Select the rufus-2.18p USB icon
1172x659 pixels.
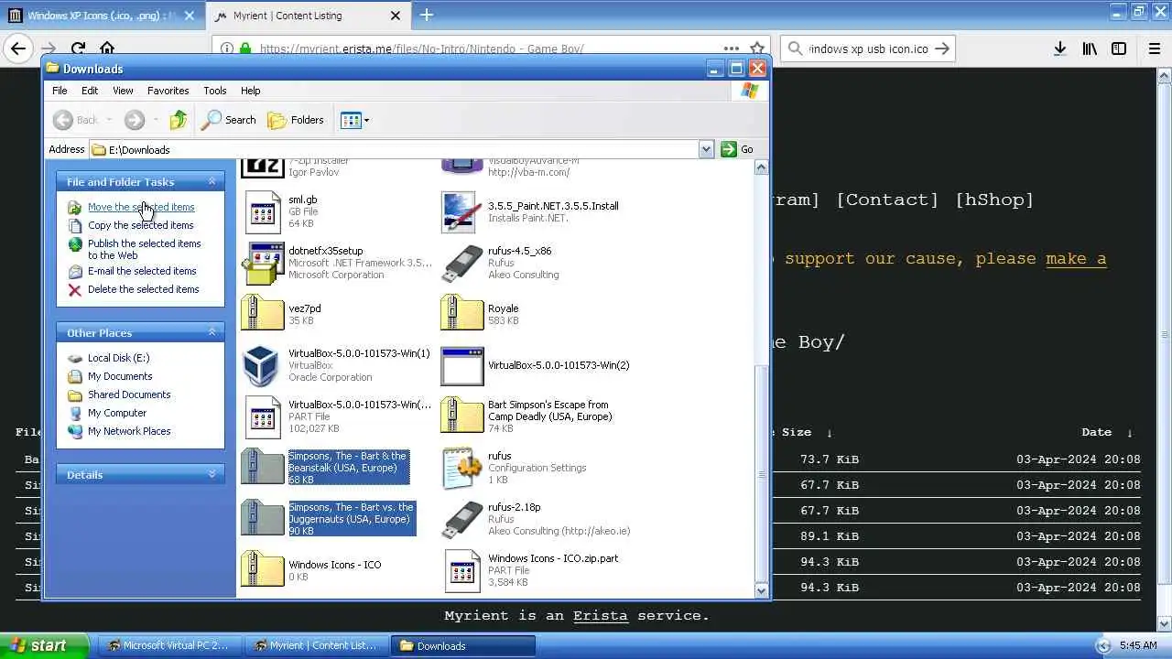(462, 520)
